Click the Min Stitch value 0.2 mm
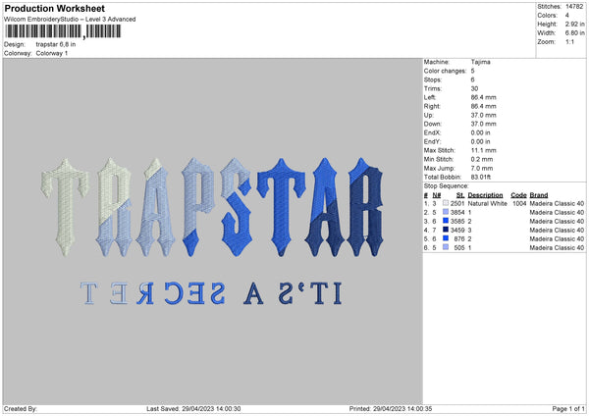 click(482, 159)
